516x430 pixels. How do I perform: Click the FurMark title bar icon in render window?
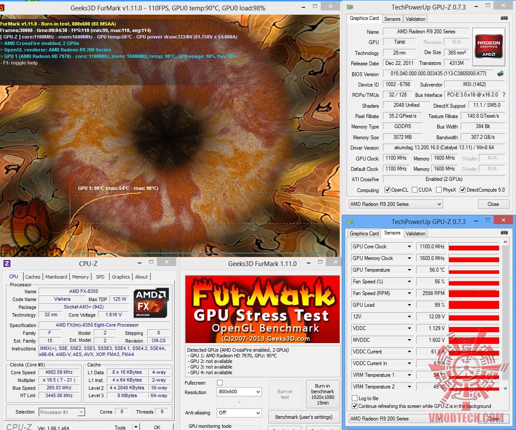click(2, 8)
